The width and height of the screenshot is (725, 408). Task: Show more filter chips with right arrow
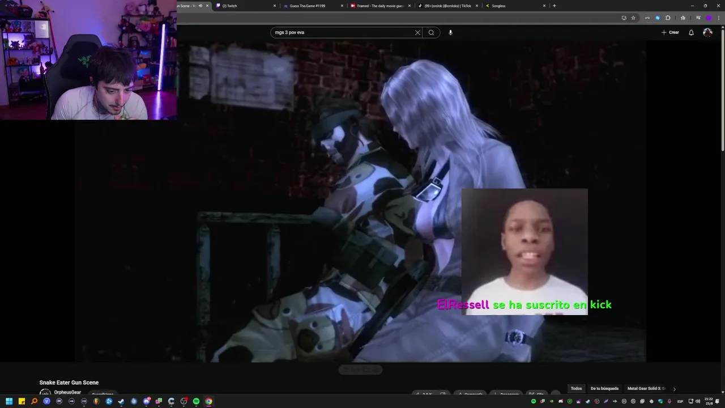[x=674, y=389]
